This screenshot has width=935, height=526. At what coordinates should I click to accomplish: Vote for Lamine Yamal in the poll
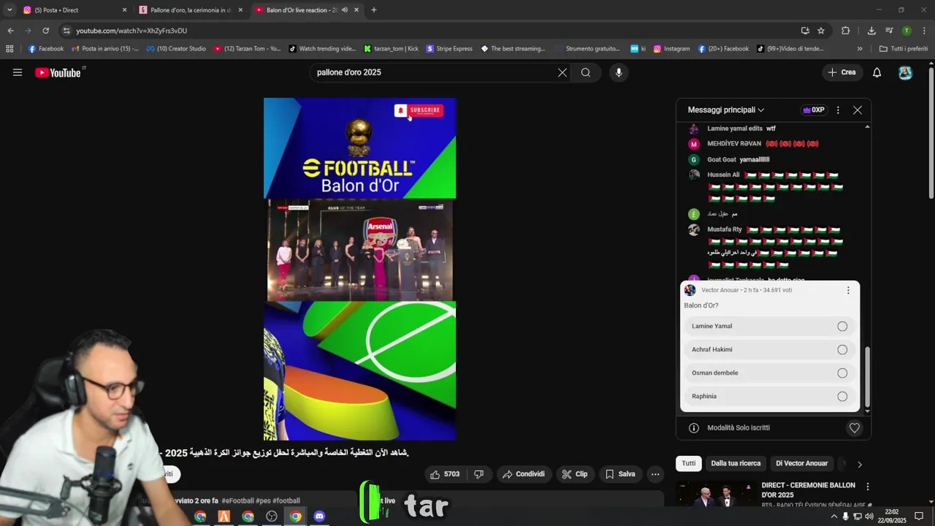tap(770, 327)
